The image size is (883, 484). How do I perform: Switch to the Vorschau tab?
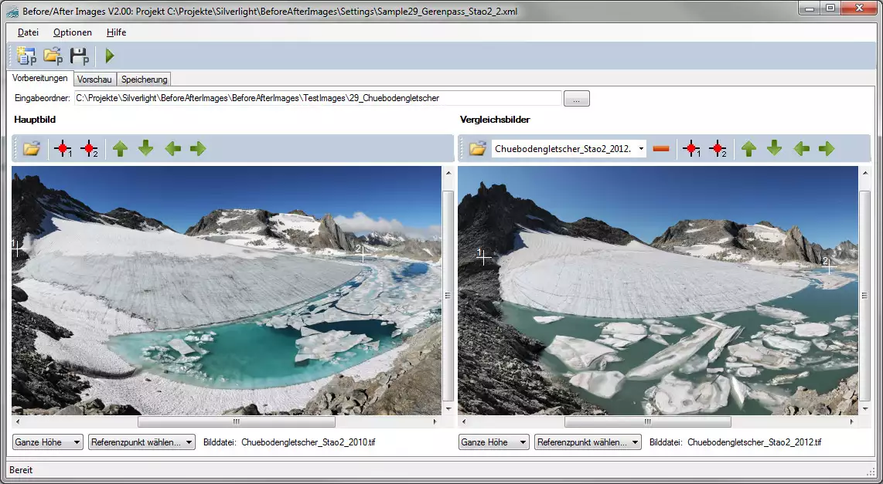pyautogui.click(x=96, y=80)
